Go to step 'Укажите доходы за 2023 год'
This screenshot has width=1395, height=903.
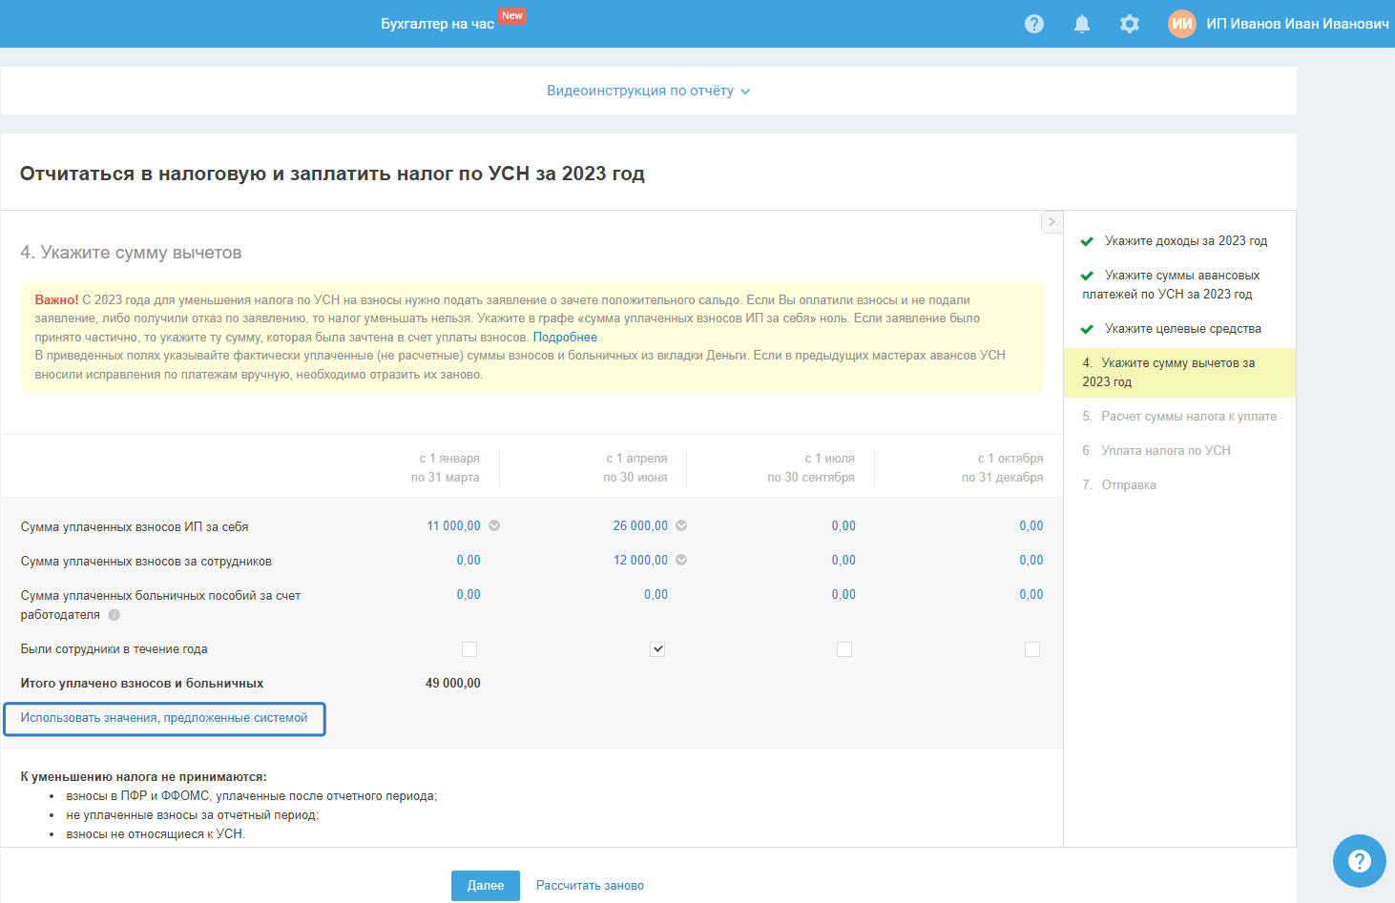click(1186, 241)
